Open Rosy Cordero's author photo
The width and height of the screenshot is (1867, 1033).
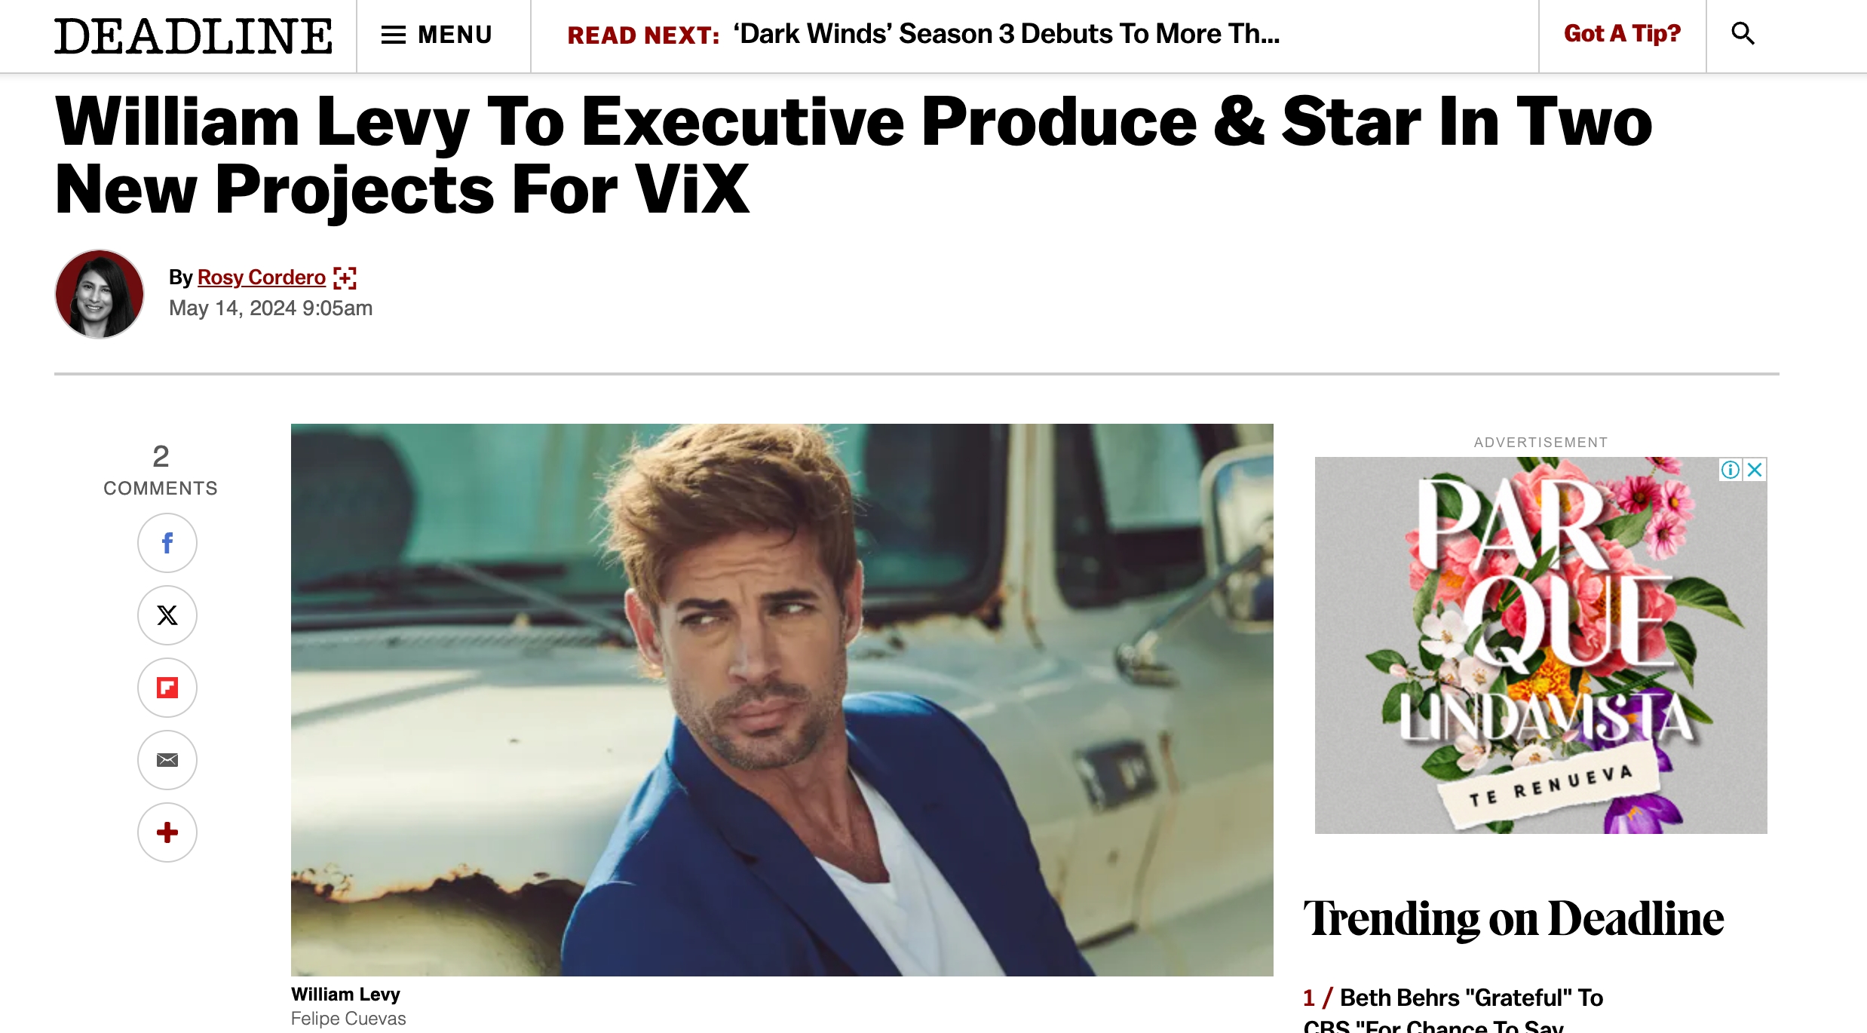[x=100, y=294]
